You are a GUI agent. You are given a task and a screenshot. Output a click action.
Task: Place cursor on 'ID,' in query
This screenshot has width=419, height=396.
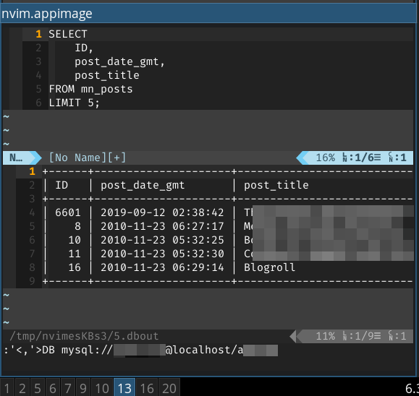(84, 48)
